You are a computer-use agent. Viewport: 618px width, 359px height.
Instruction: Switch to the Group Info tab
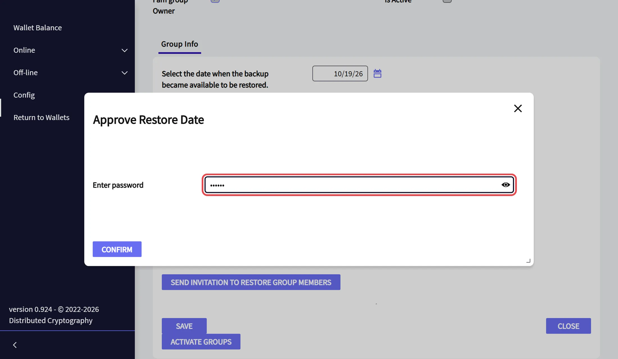[180, 44]
